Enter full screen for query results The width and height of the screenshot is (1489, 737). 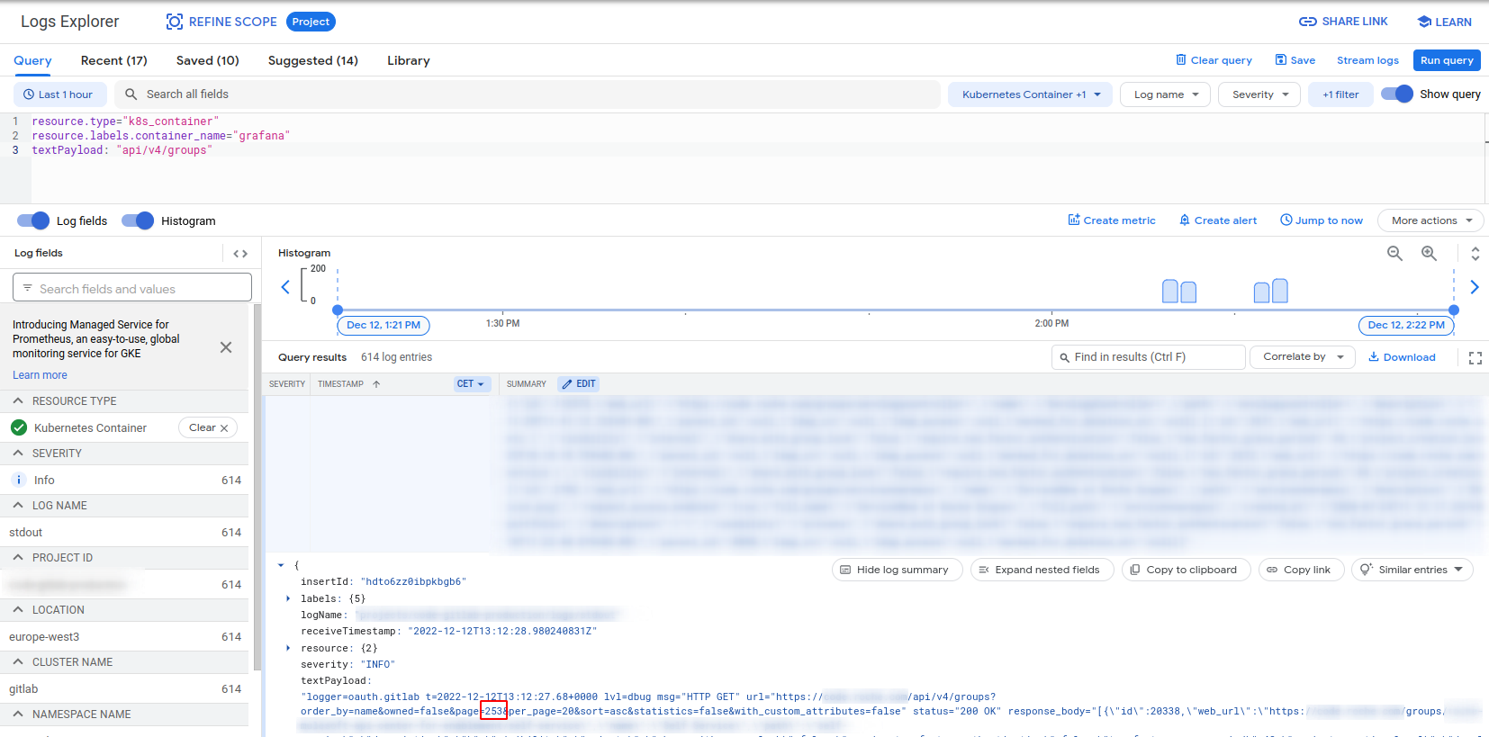coord(1475,358)
